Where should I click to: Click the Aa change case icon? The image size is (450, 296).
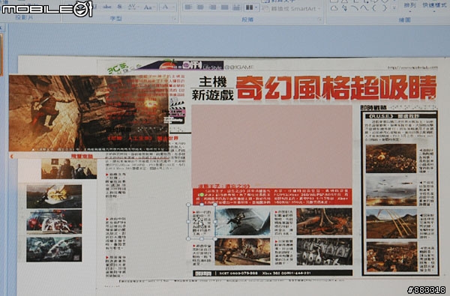coord(148,7)
